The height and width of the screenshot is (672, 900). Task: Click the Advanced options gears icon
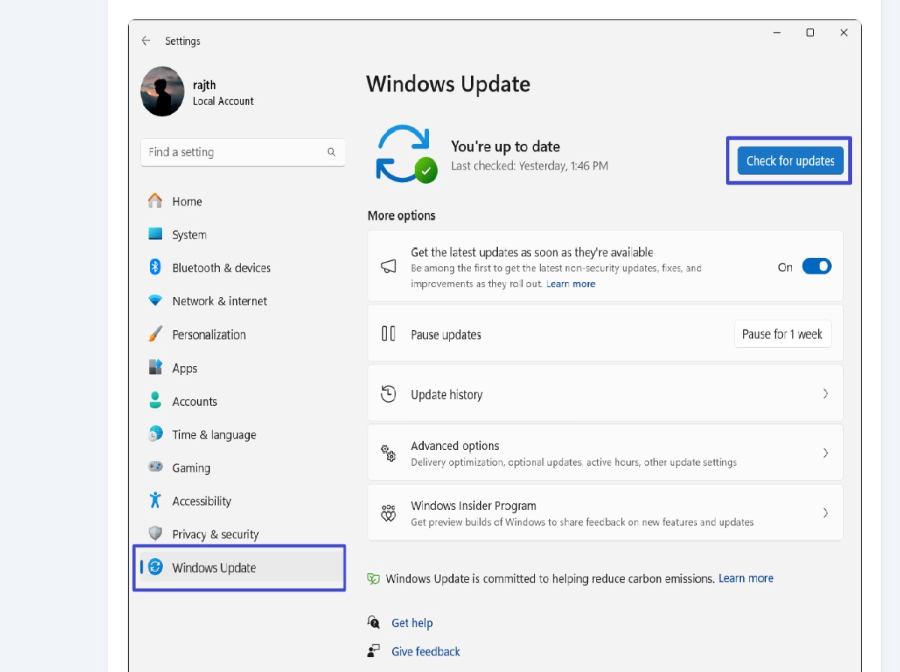pyautogui.click(x=388, y=453)
